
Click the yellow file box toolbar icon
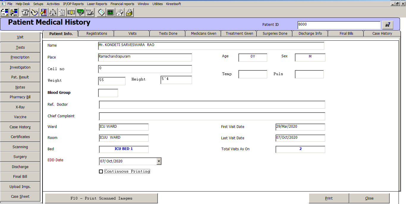click(x=129, y=12)
